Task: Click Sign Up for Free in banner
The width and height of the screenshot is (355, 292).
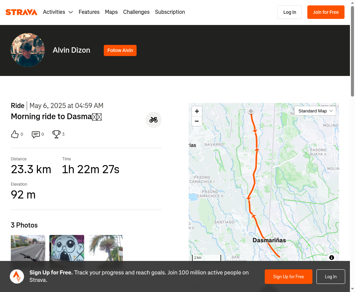Action: pos(288,276)
